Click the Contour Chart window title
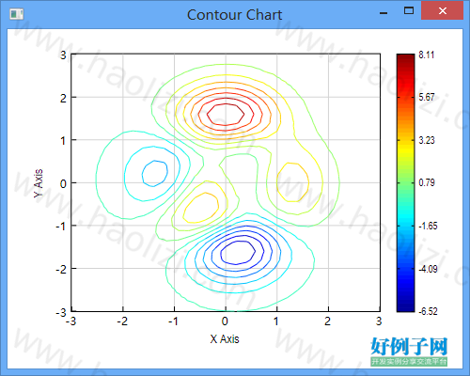This screenshot has width=470, height=376. (234, 15)
